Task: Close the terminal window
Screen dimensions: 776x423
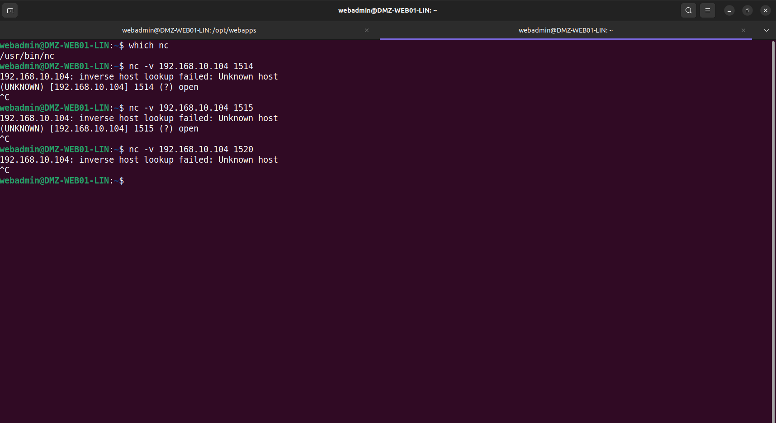Action: point(766,10)
